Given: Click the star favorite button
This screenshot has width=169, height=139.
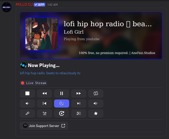Looking at the screenshot, I should [x=96, y=113].
